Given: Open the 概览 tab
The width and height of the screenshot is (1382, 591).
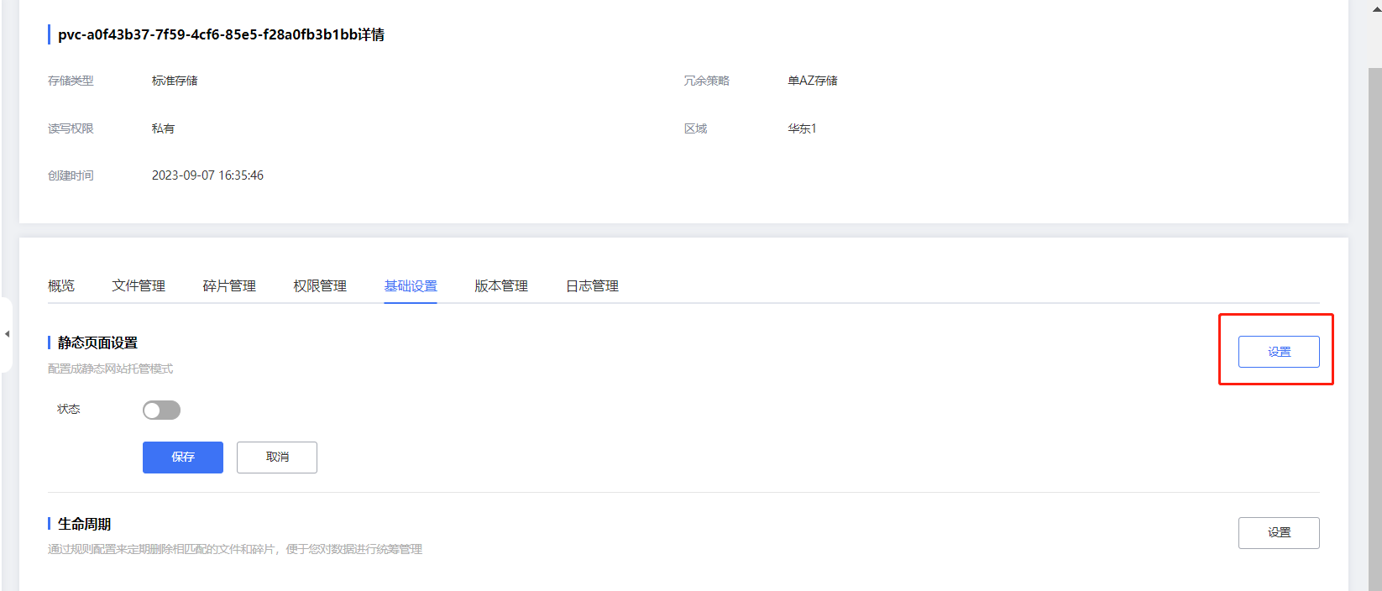Looking at the screenshot, I should tap(61, 286).
